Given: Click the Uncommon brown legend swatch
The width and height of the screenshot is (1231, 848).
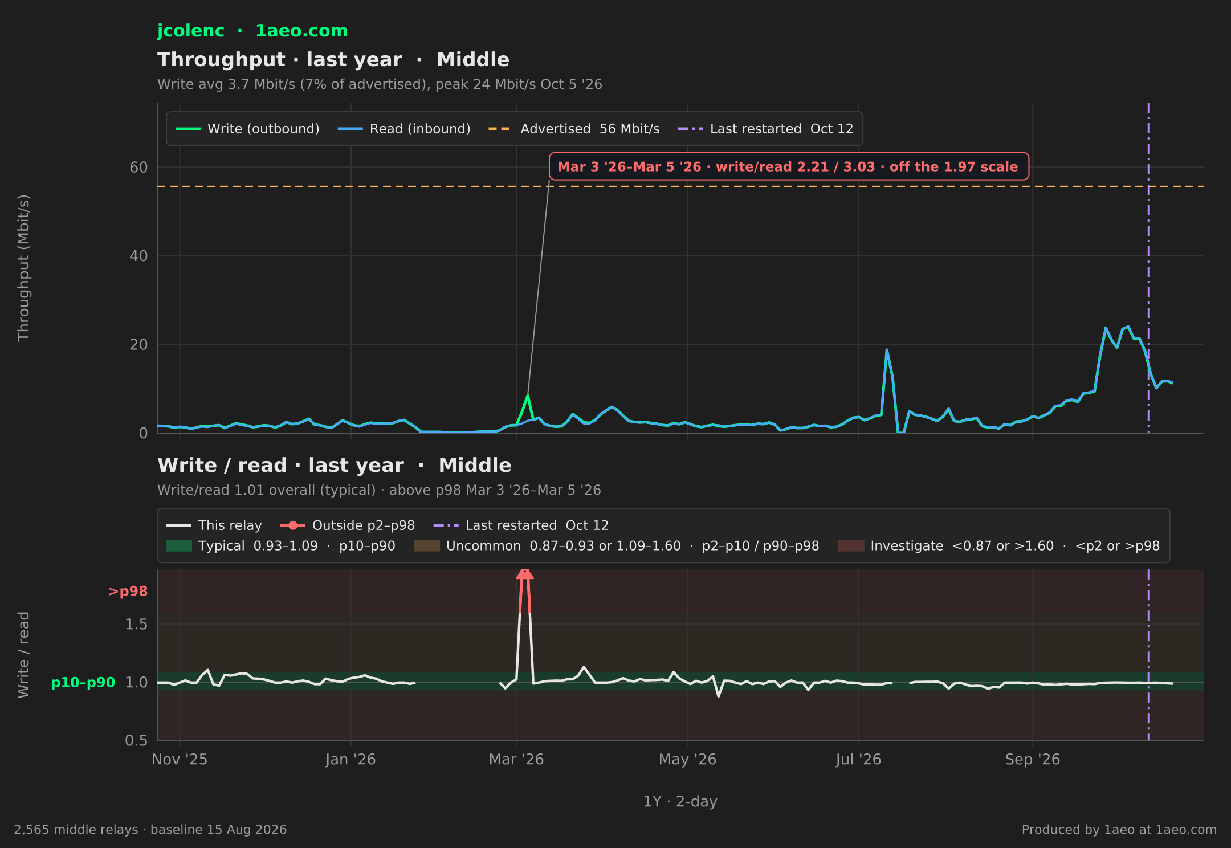Looking at the screenshot, I should 427,546.
